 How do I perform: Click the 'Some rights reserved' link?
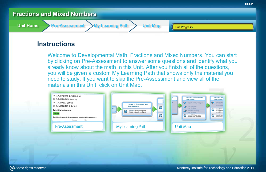click(31, 168)
